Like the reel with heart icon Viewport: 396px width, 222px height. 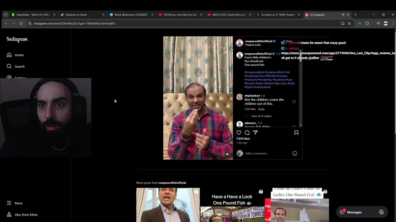[239, 133]
